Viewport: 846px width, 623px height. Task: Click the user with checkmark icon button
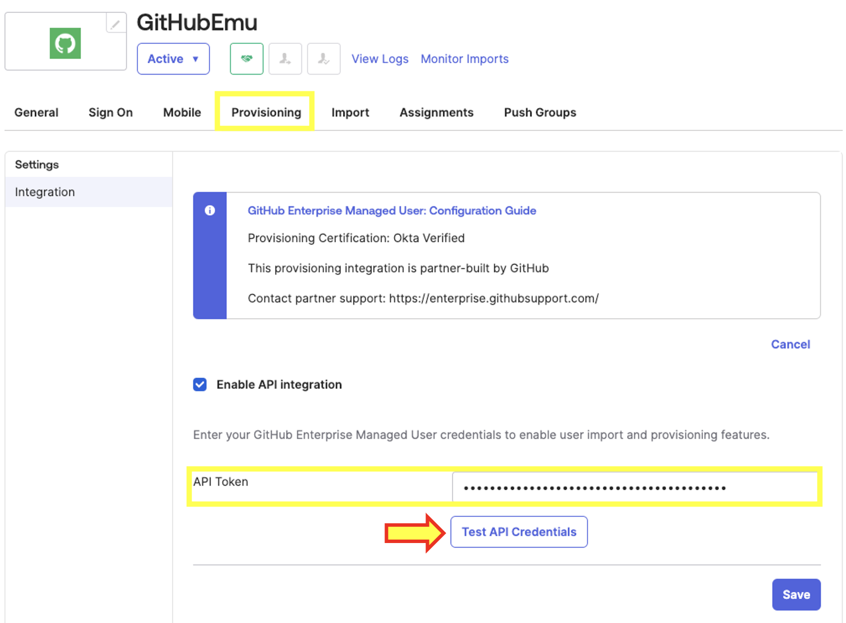pos(324,59)
